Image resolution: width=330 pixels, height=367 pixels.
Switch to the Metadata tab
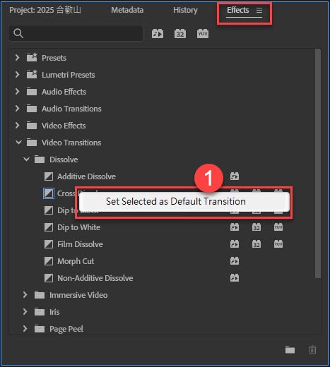point(127,10)
